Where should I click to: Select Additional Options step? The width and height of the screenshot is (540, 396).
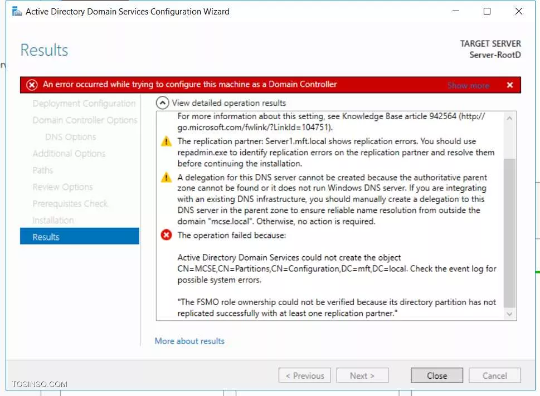point(69,154)
